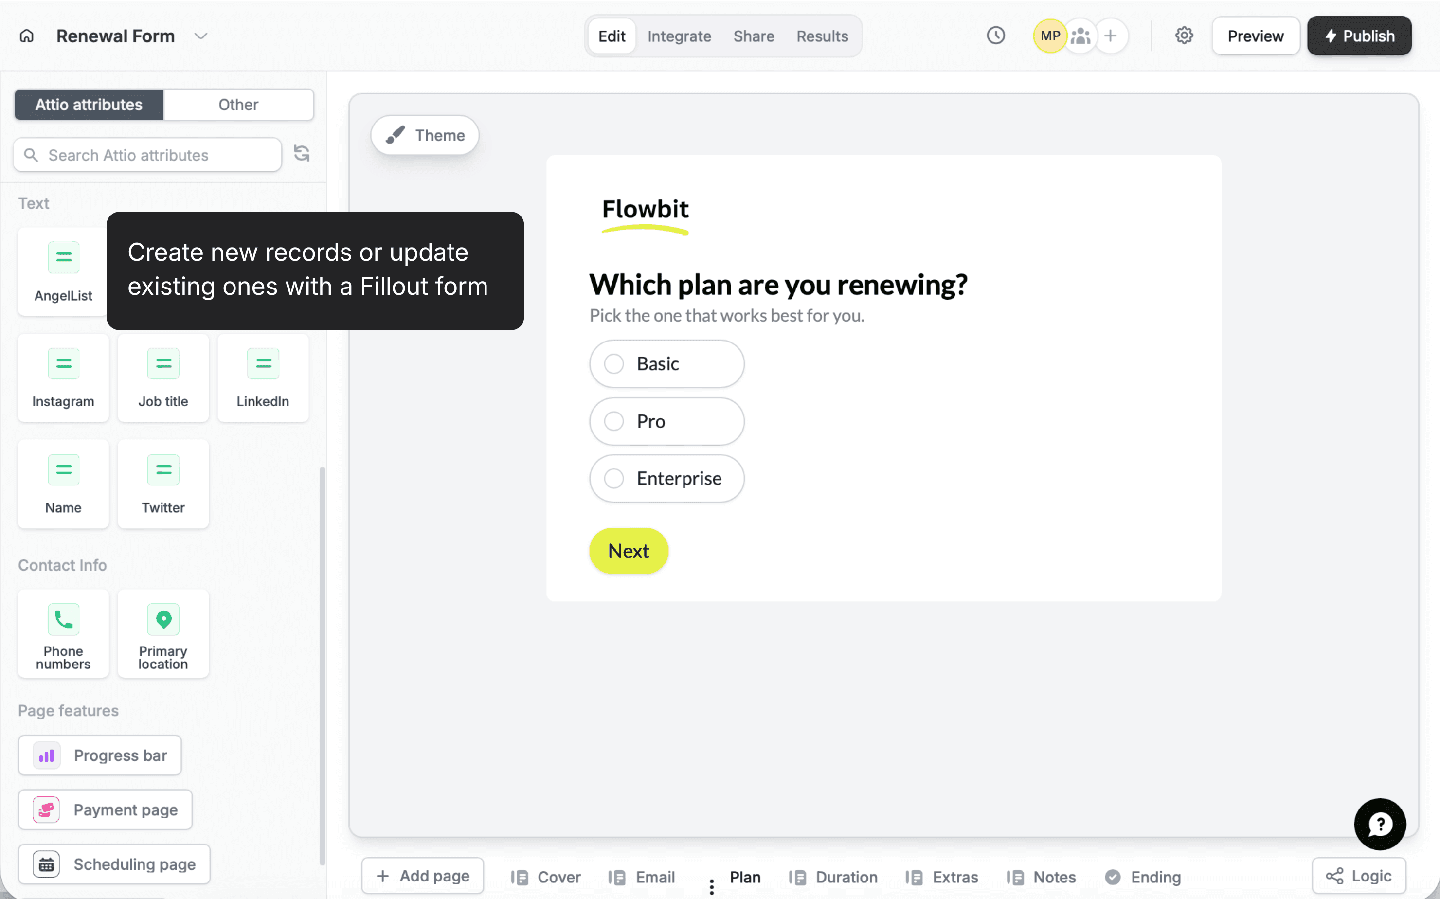
Task: Open the Renewal Form name dropdown
Action: 201,36
